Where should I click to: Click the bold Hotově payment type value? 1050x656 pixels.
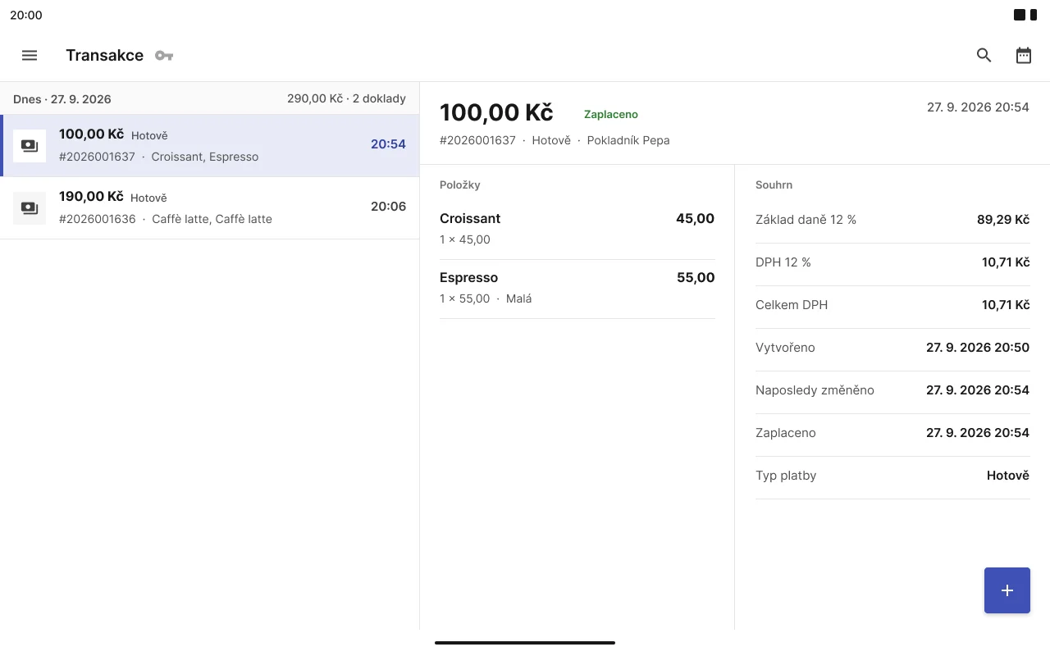(1008, 476)
